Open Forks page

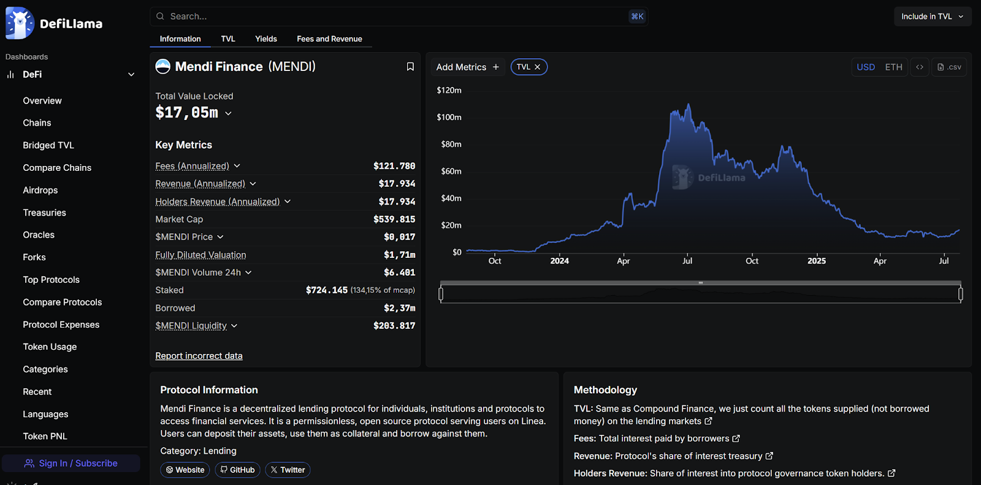pos(34,257)
